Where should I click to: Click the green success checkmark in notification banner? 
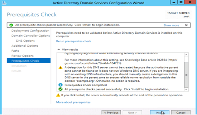(11, 25)
